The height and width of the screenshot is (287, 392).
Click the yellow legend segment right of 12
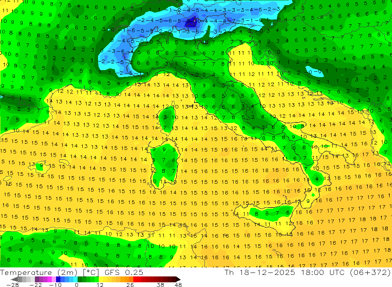[101, 279]
